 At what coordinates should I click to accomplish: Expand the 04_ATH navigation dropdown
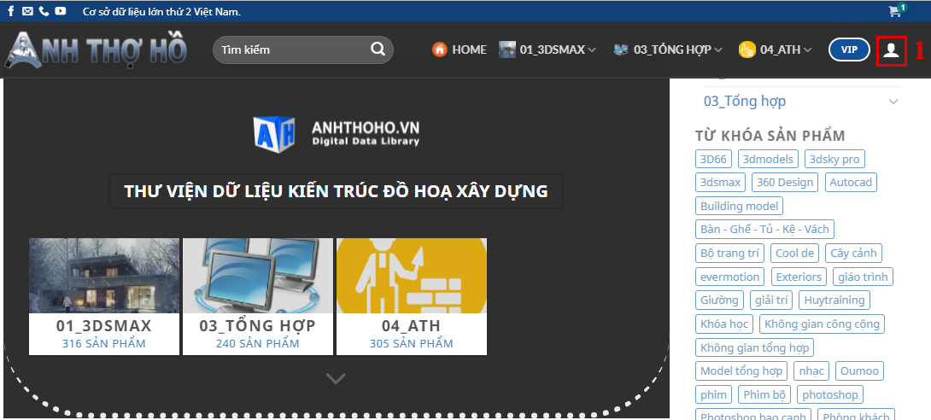tap(776, 50)
